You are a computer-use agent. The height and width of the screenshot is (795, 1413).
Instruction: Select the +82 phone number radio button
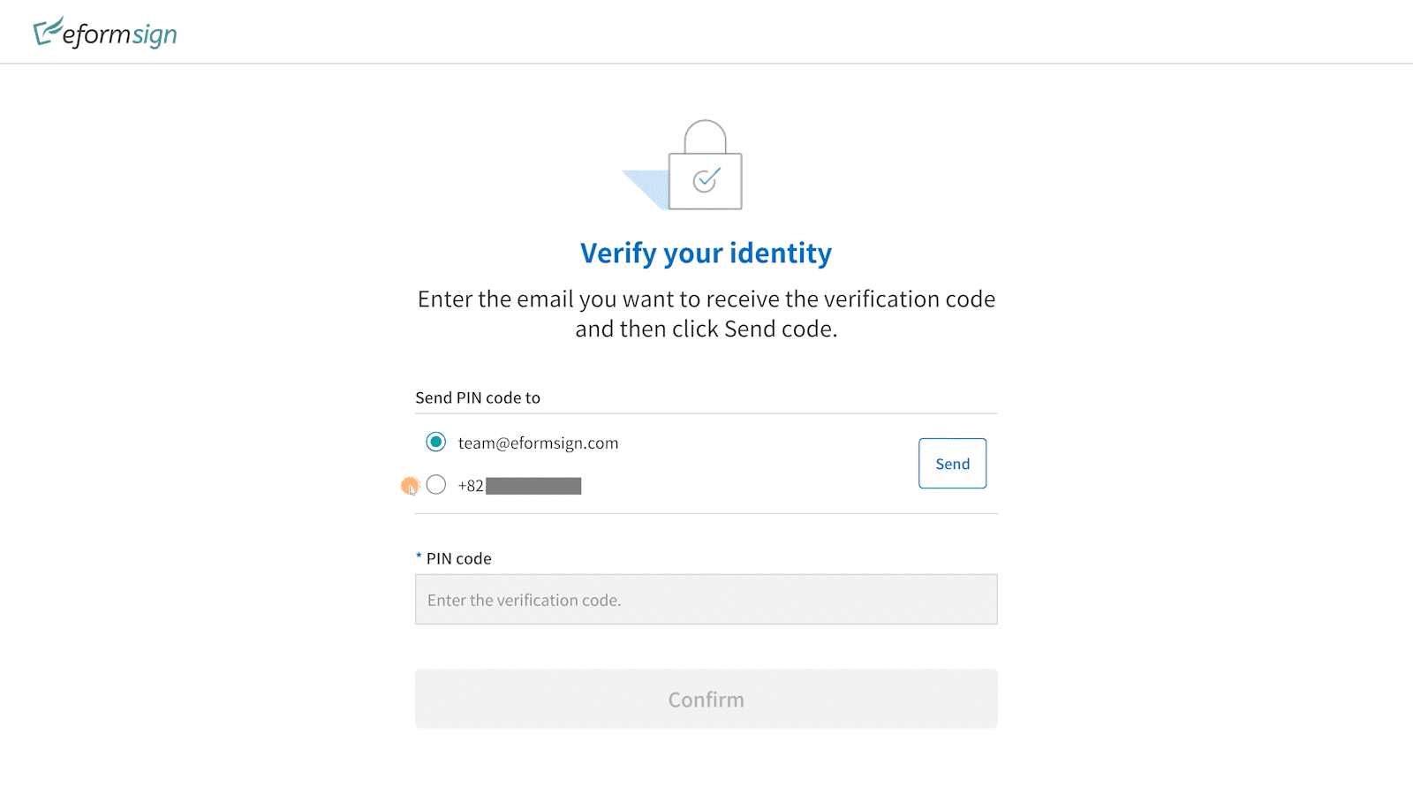click(436, 484)
